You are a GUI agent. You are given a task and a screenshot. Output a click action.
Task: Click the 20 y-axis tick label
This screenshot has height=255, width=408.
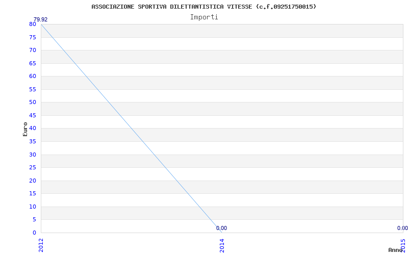click(33, 181)
